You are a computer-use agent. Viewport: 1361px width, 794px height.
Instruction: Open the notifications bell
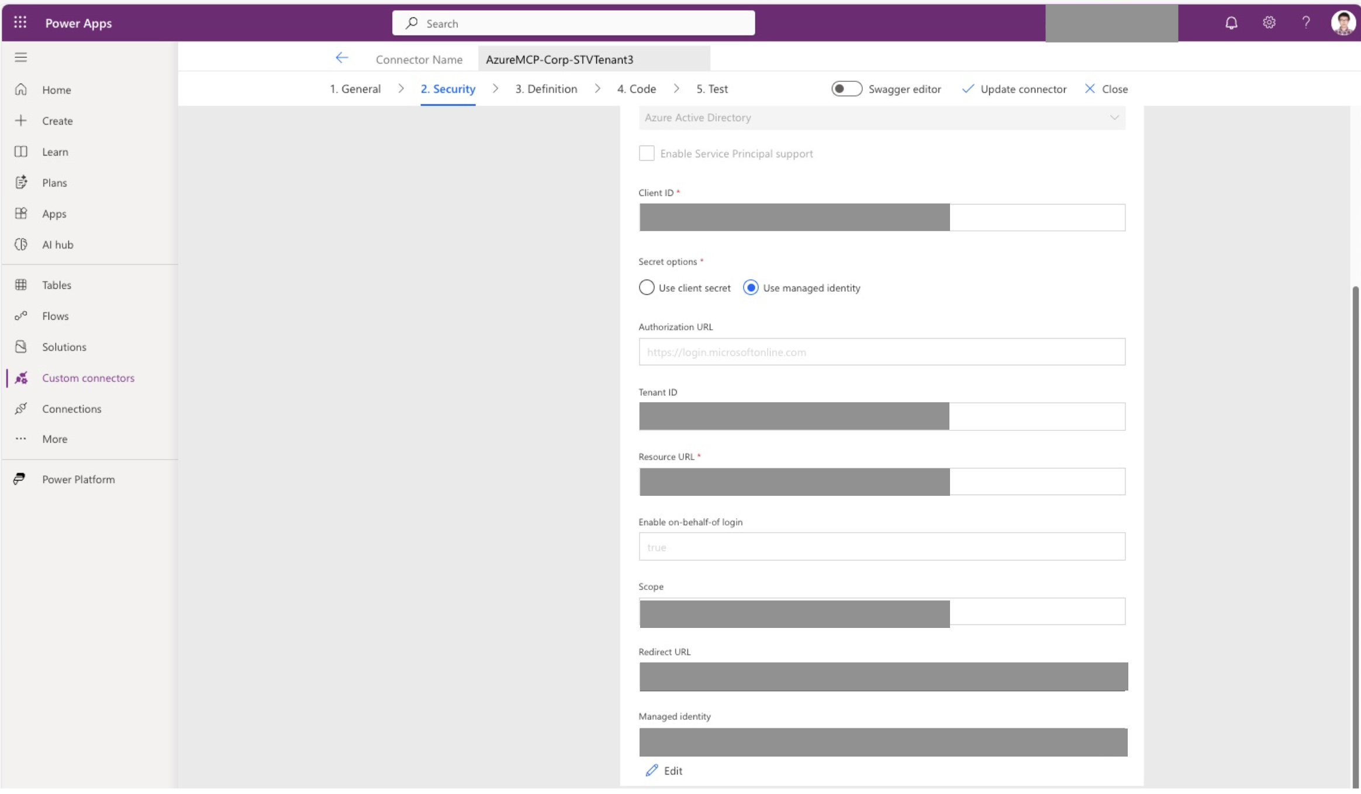[1230, 23]
